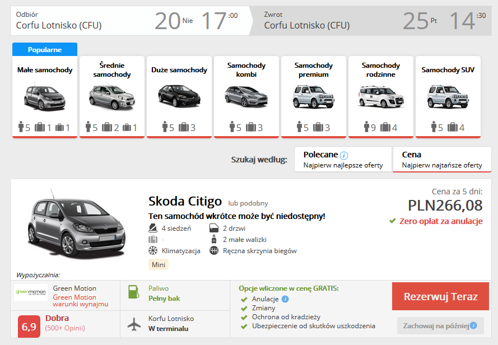This screenshot has width=498, height=345.
Task: Change return time 14:30
Action: coord(468,21)
